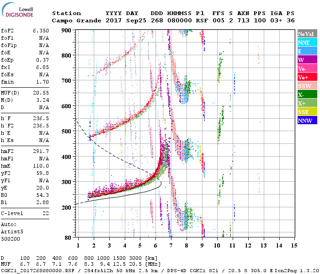This screenshot has width=320, height=274.
Task: Click the Artist5 auto-scaling label
Action: click(x=11, y=232)
